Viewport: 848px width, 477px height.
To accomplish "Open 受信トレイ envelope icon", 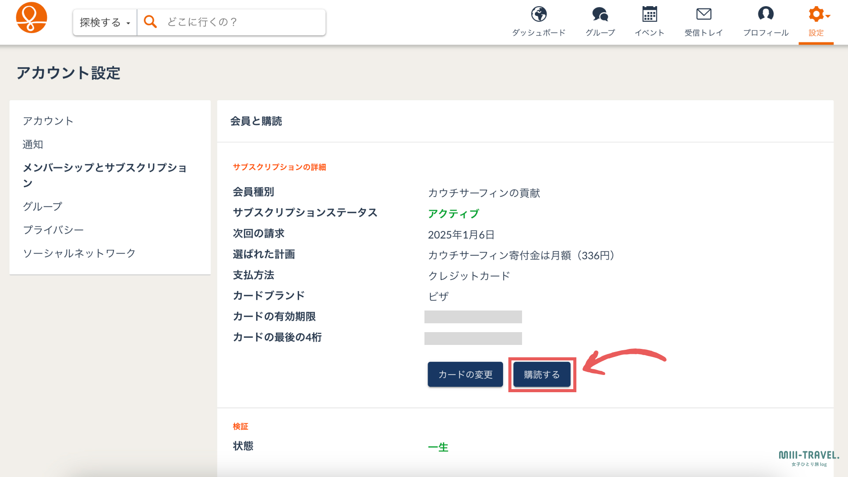I will (704, 14).
